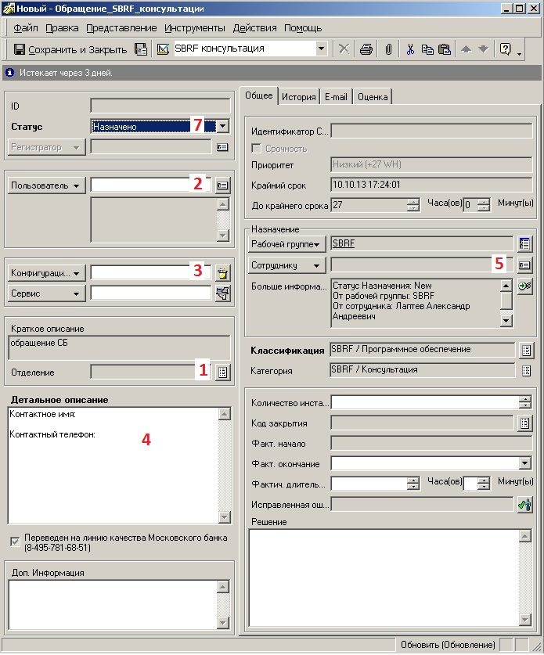Click the contact card icon next to Регистратор field

(x=222, y=147)
